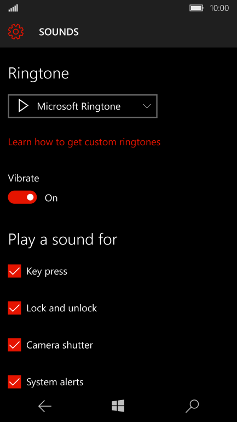Image resolution: width=237 pixels, height=422 pixels.
Task: Tap the battery status icon
Action: tap(196, 8)
